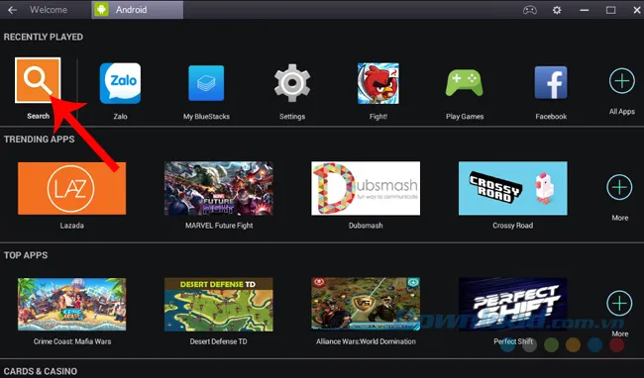644x378 pixels.
Task: Switch to the Welcome tab
Action: click(49, 10)
